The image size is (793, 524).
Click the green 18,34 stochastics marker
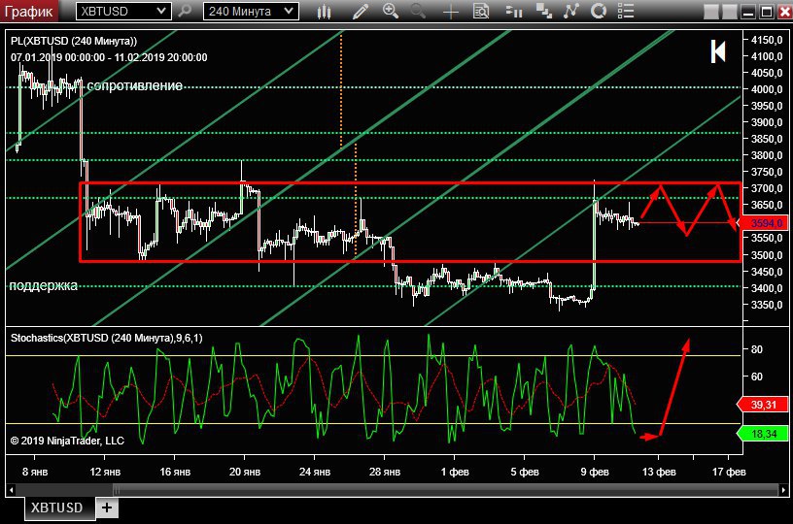(x=763, y=434)
